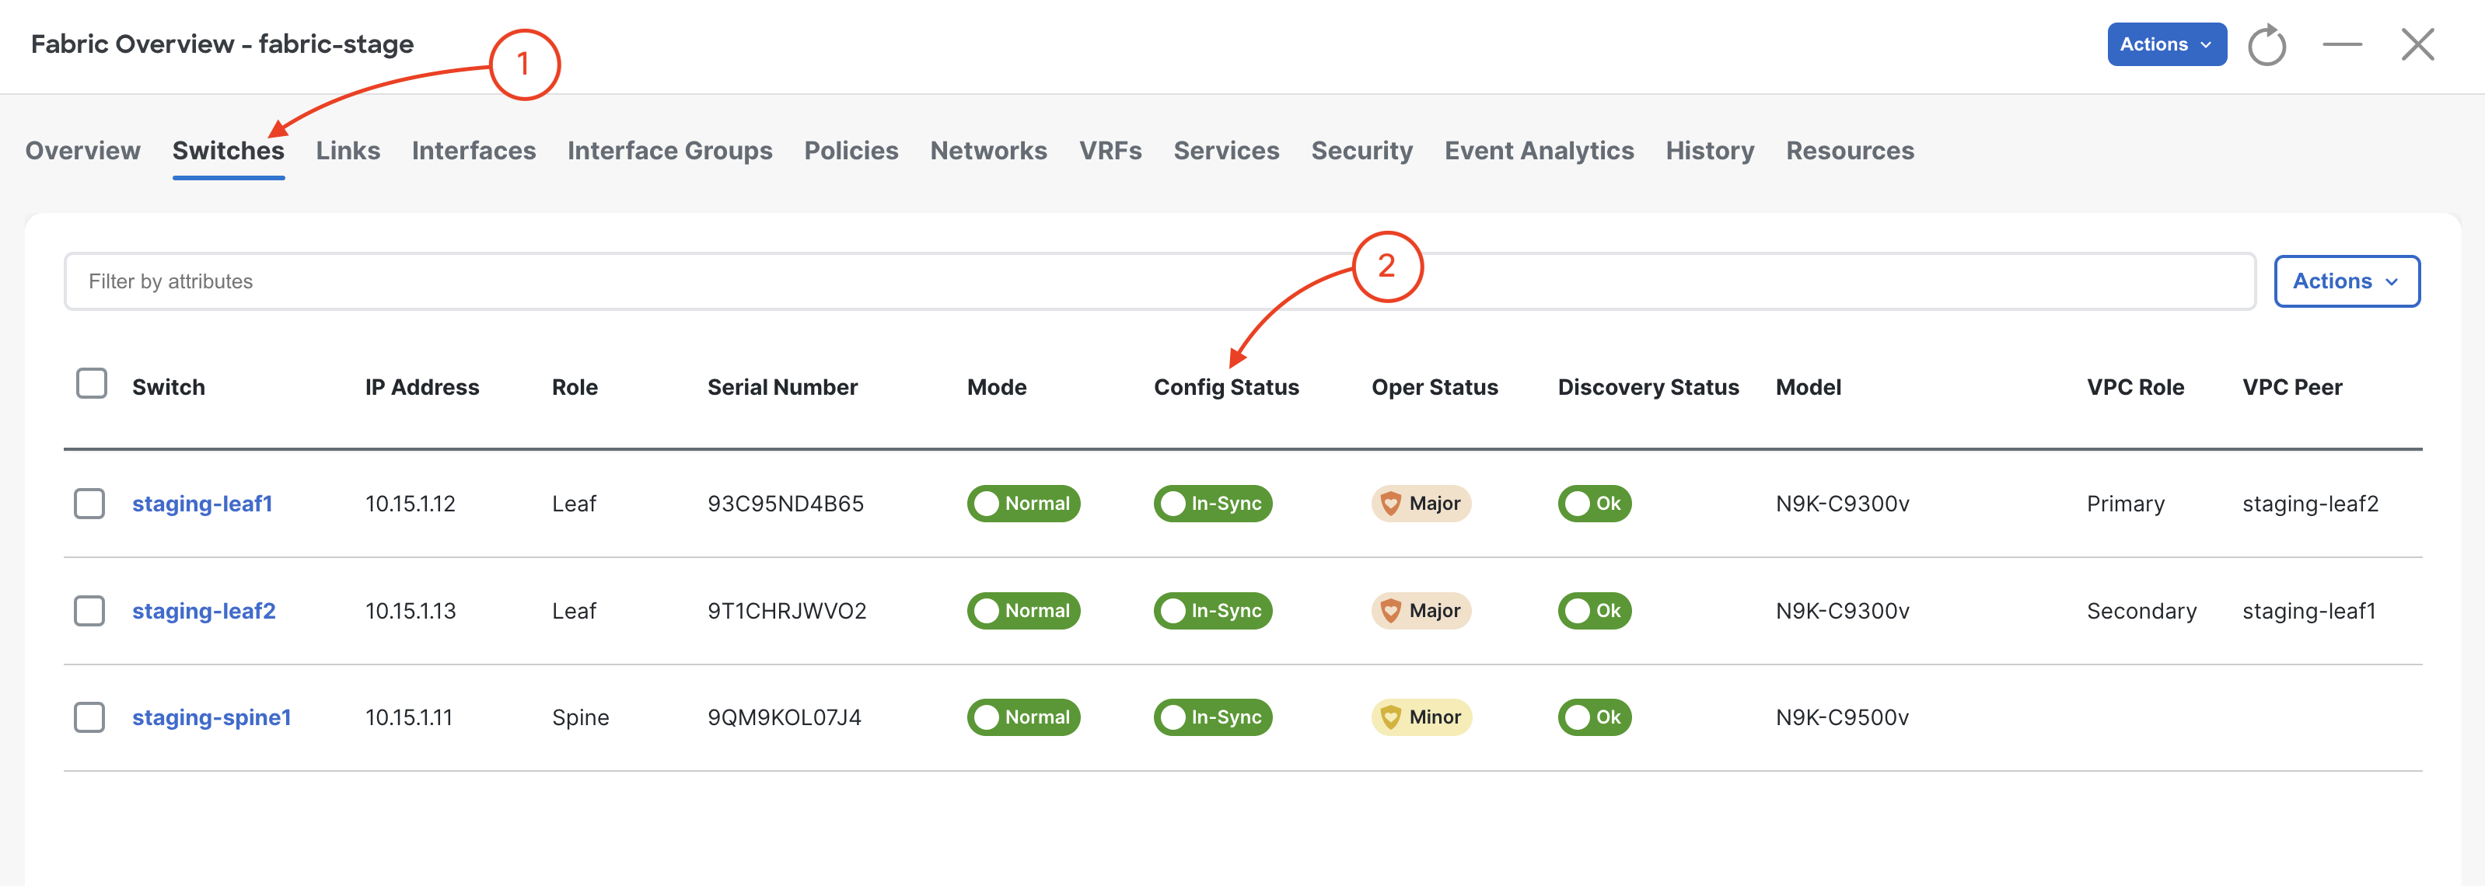This screenshot has width=2485, height=886.
Task: Sort by the Oper Status column header
Action: coord(1435,386)
